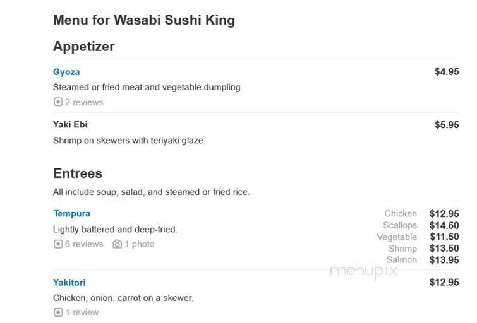477x323 pixels.
Task: Click the Gyoza price of $4.95
Action: pos(446,72)
